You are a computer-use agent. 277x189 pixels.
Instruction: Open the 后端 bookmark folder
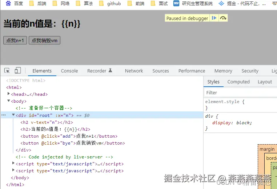38,3
